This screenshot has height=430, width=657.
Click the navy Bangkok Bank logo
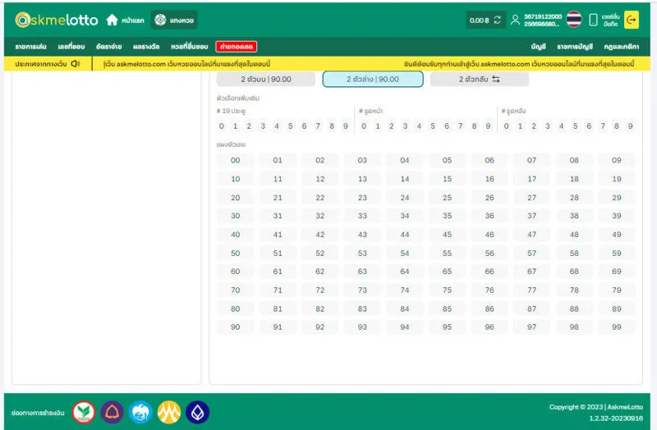pyautogui.click(x=197, y=412)
